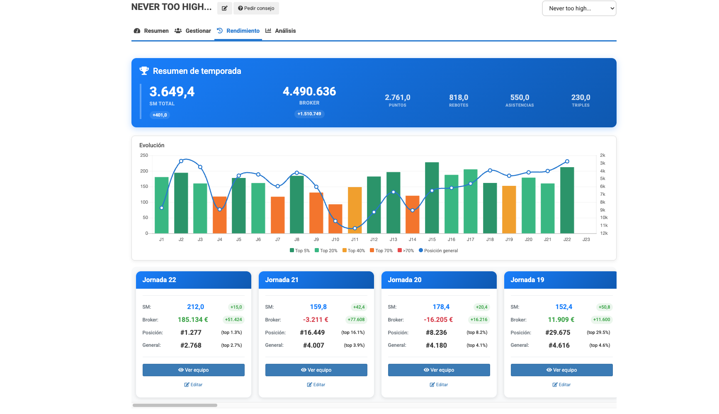Toggle the Top 20% legend series
The height and width of the screenshot is (414, 719).
326,251
